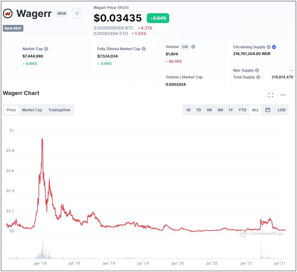Click the Rank #931 badge
The width and height of the screenshot is (297, 272).
13,28
